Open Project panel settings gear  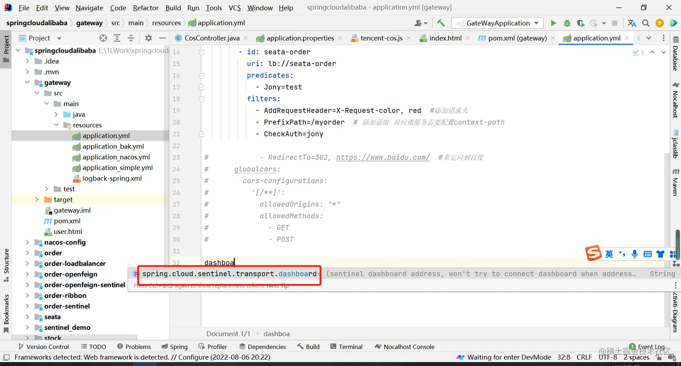tap(149, 38)
